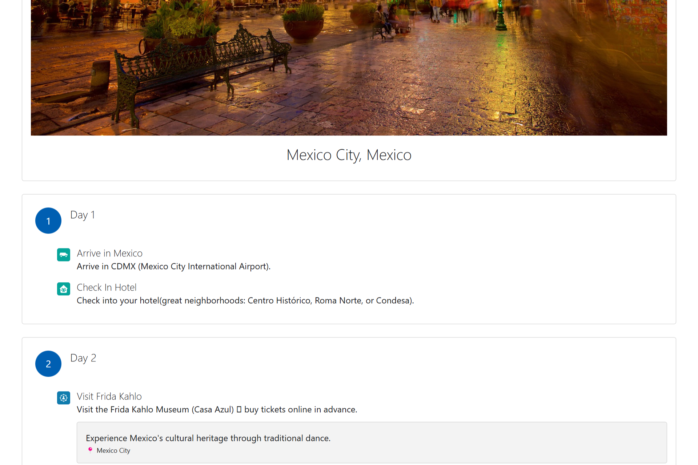The image size is (698, 465).
Task: Click the hotel neighborhoods description text
Action: pos(245,300)
